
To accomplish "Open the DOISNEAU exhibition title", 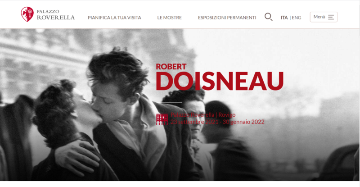I will pos(220,81).
